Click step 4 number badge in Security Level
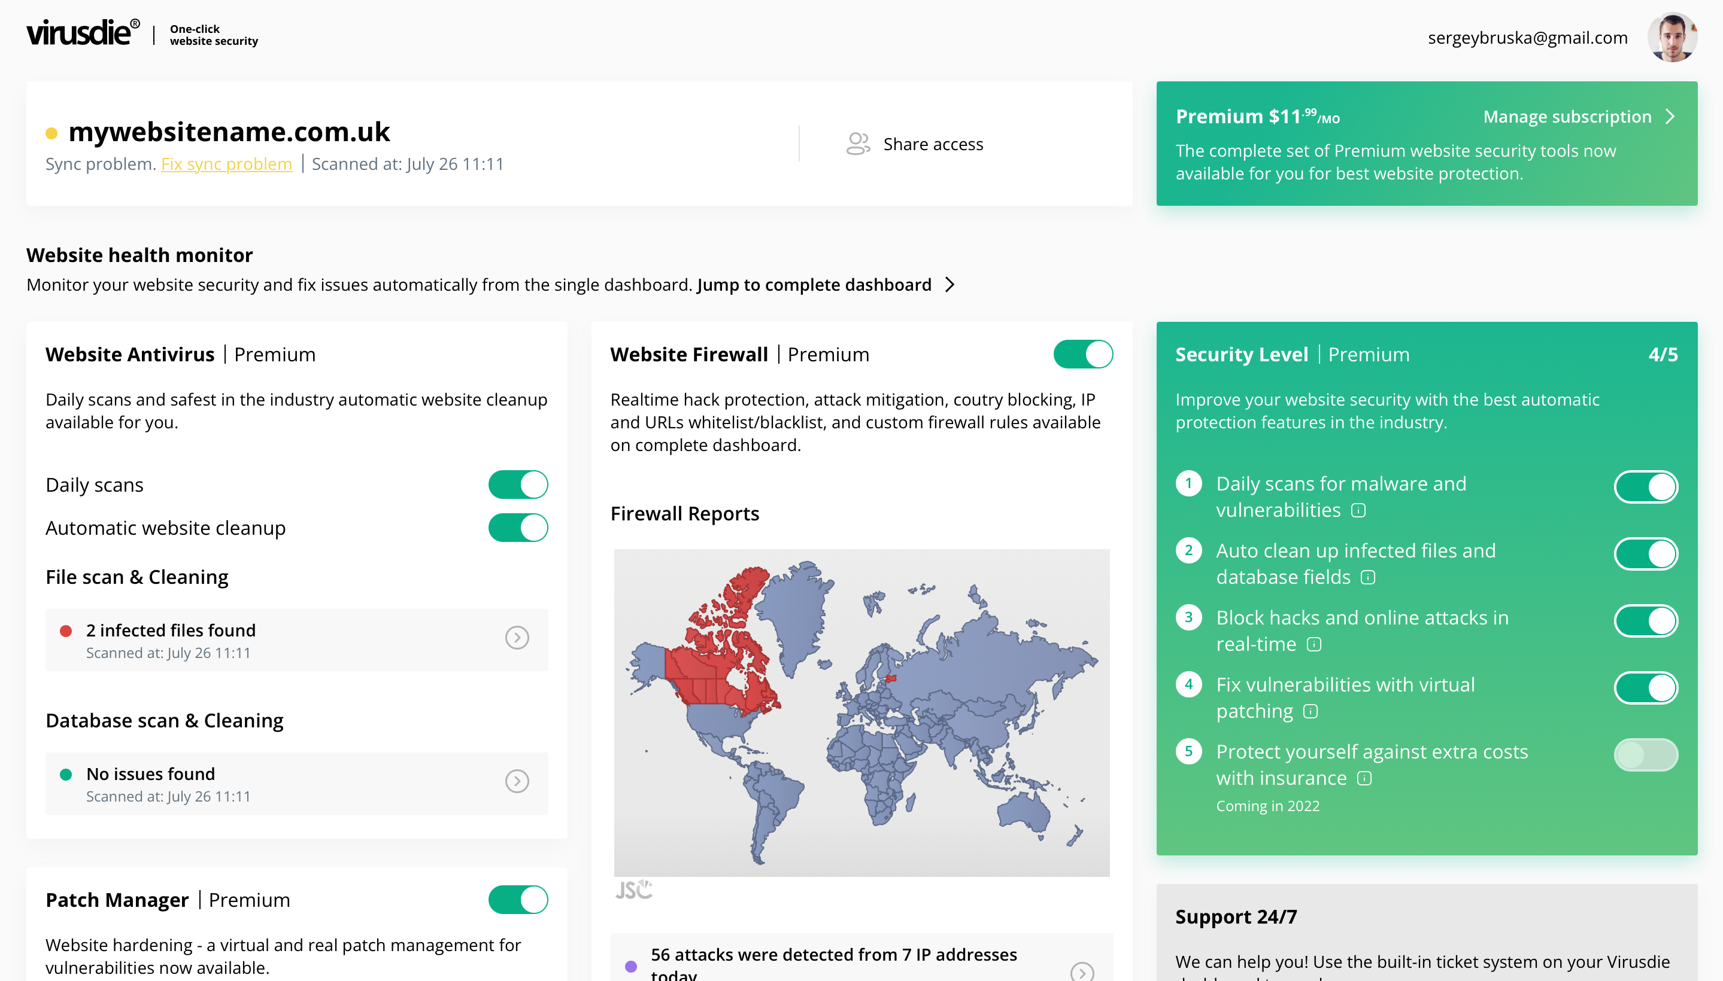Viewport: 1723px width, 981px height. [x=1188, y=684]
